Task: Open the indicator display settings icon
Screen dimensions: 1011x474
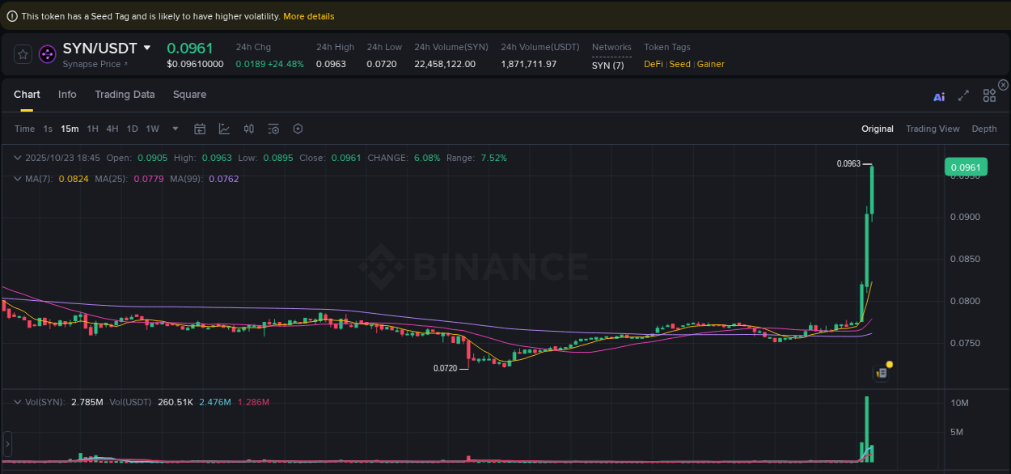Action: coord(273,129)
